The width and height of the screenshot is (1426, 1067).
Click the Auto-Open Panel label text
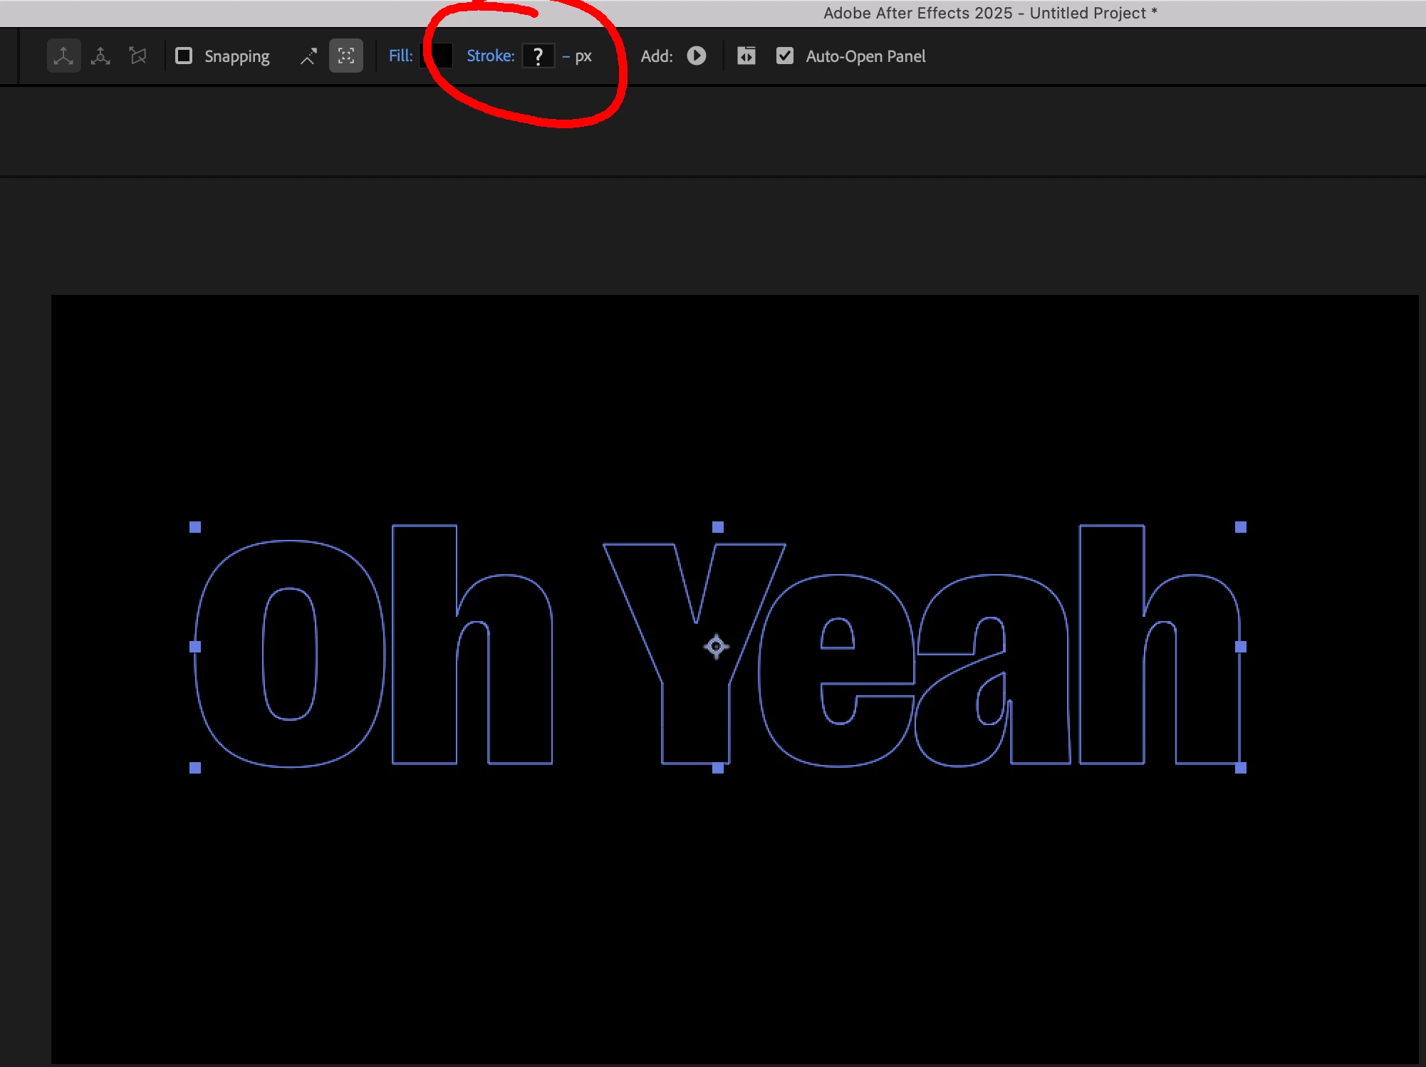click(x=865, y=56)
